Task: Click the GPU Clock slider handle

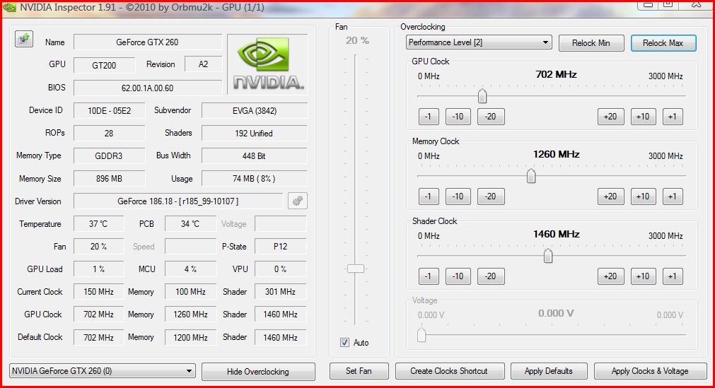Action: 482,96
